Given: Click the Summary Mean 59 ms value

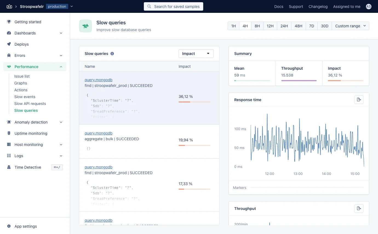Looking at the screenshot, I should pyautogui.click(x=240, y=75).
